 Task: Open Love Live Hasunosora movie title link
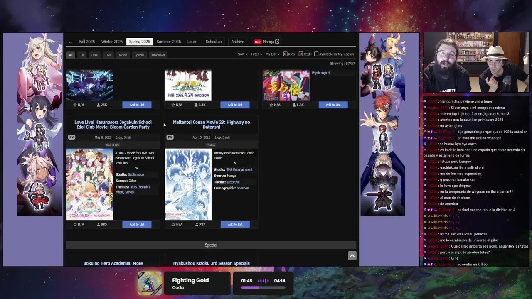113,125
